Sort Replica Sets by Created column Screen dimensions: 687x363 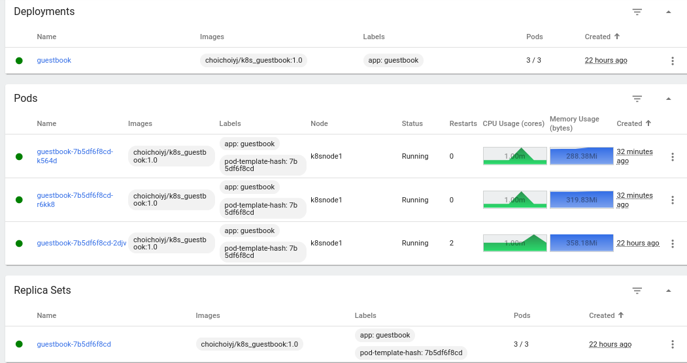pyautogui.click(x=607, y=315)
